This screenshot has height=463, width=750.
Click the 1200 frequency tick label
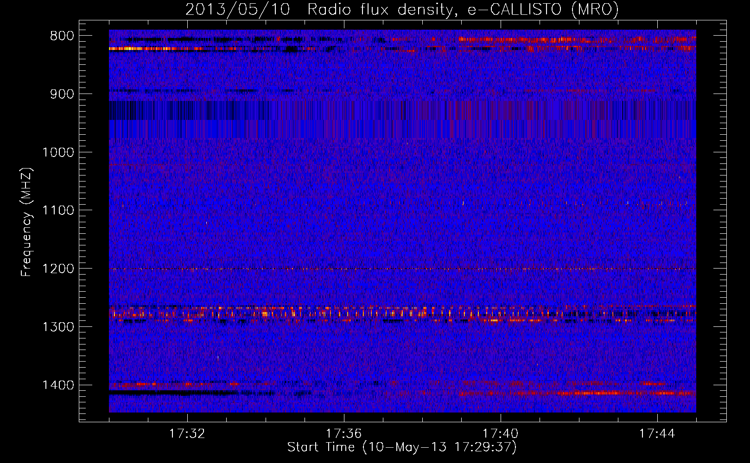(x=58, y=269)
